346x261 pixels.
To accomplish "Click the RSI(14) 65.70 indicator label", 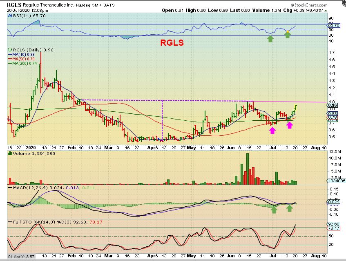I will 25,15.
